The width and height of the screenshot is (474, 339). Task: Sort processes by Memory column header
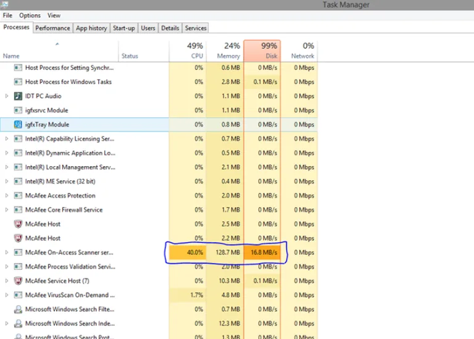pyautogui.click(x=225, y=51)
